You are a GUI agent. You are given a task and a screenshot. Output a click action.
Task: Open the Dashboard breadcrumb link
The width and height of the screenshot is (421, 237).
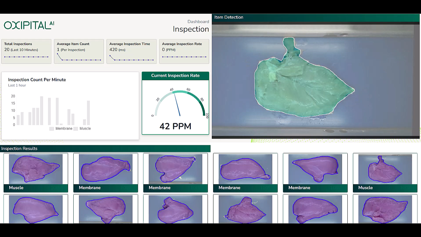[x=198, y=22]
